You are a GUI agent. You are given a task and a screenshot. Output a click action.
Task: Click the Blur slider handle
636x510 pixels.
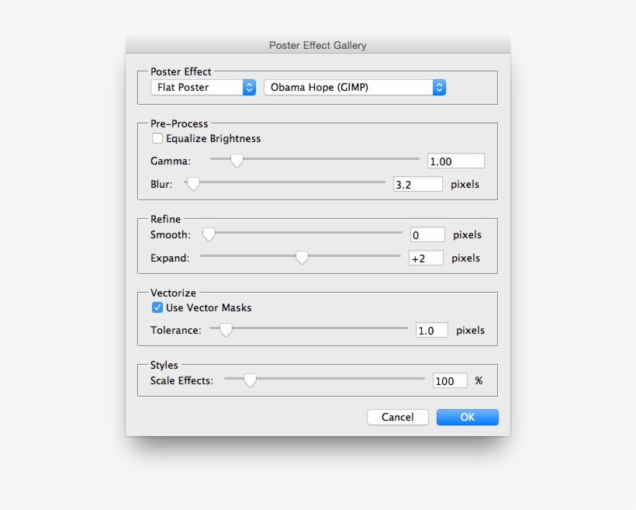[193, 184]
